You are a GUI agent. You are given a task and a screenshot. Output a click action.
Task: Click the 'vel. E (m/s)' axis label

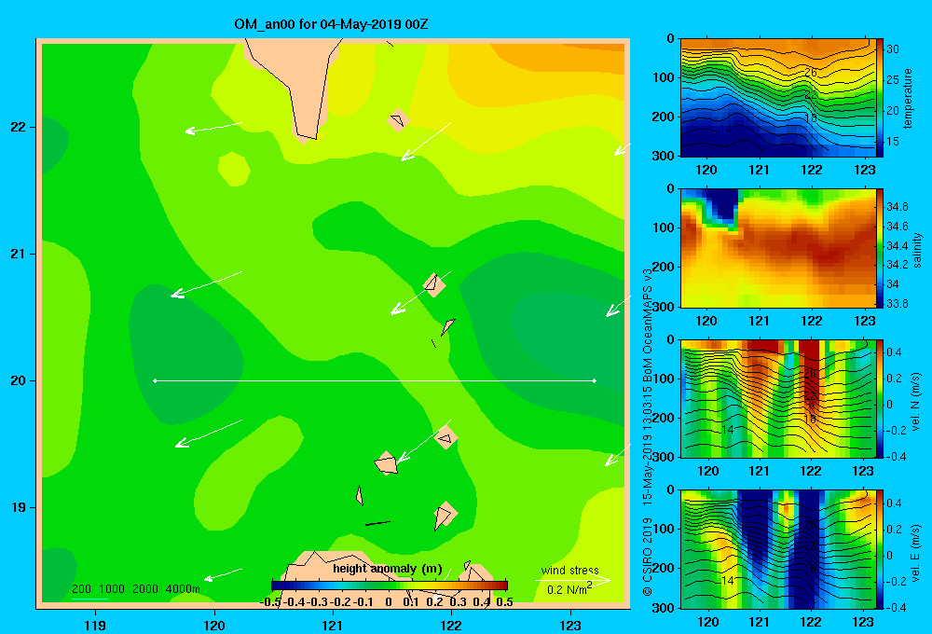tap(915, 551)
